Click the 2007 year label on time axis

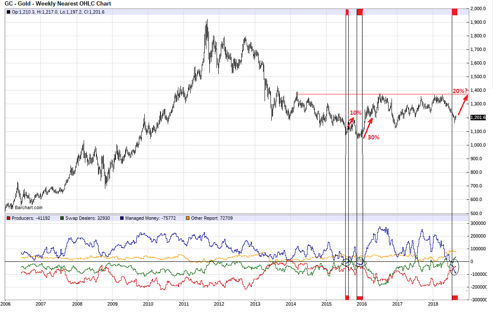pos(41,304)
